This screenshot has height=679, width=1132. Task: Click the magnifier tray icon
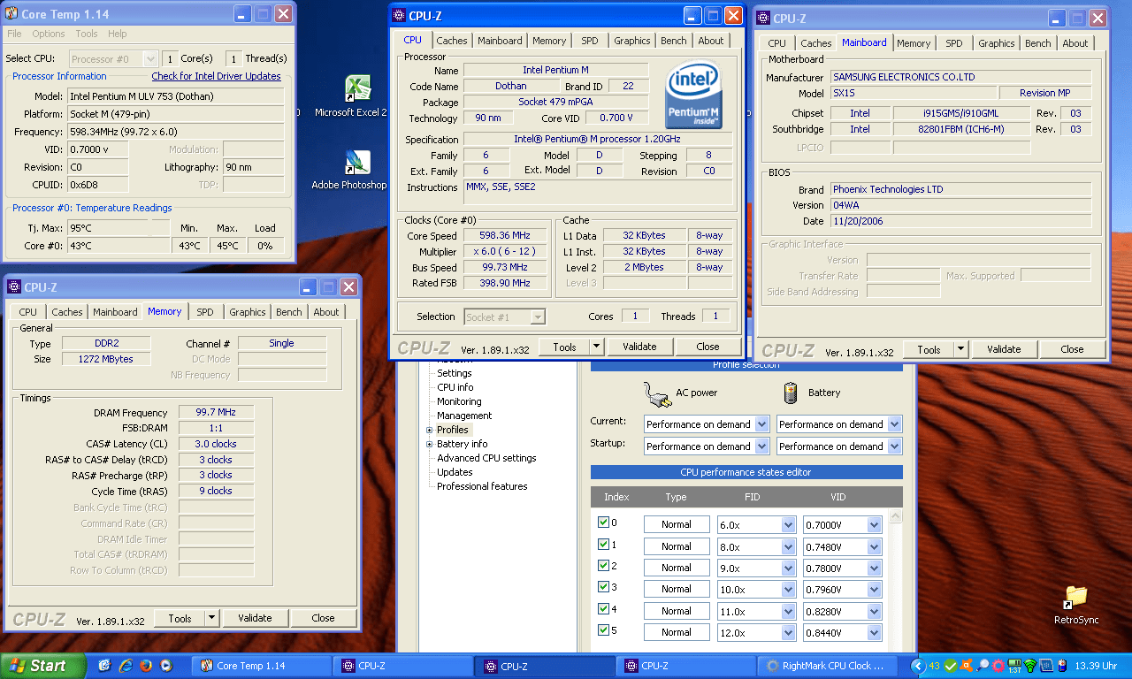pyautogui.click(x=983, y=666)
